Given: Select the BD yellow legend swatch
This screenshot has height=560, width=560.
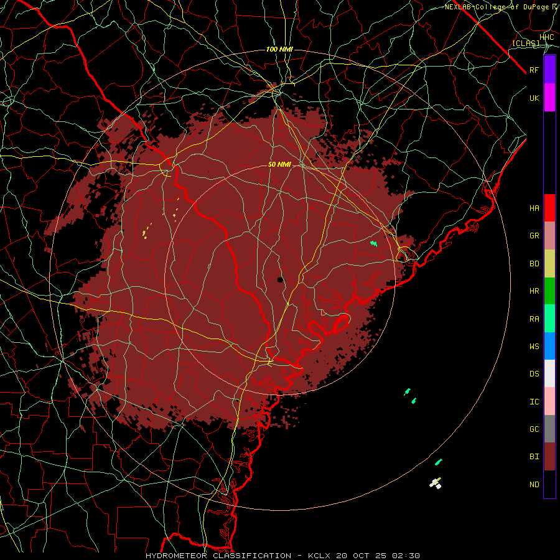Looking at the screenshot, I should point(549,264).
